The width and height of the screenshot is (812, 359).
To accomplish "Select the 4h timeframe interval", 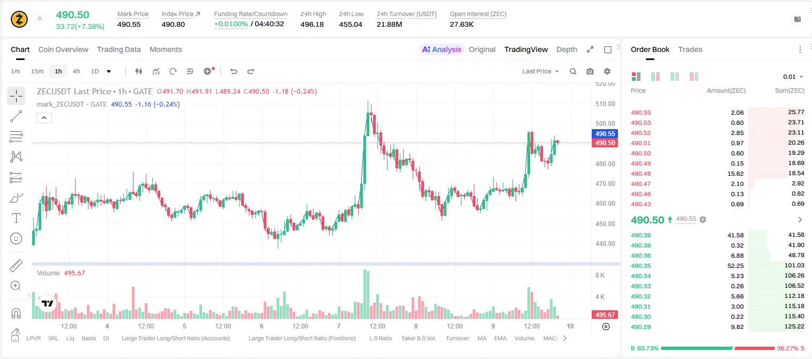I will 77,71.
